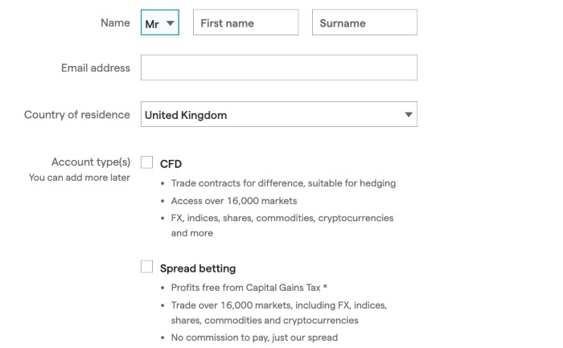Viewport: 563px width, 348px height.
Task: Open the United Kingdom country dropdown
Action: click(x=279, y=114)
